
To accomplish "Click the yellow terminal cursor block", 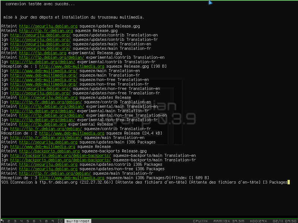I will tap(289, 182).
